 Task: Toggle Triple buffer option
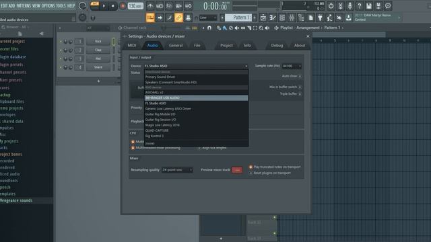coord(300,94)
